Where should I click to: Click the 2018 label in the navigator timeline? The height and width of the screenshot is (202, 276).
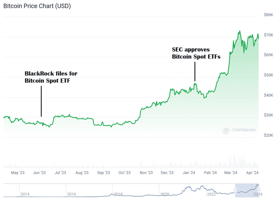118,194
